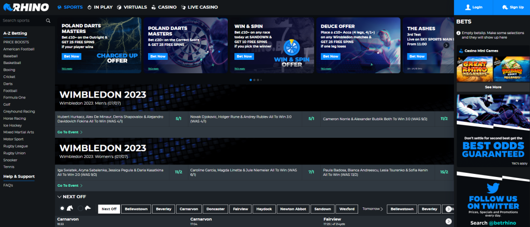Select the Doncaster racecourse tab
The width and height of the screenshot is (530, 227).
coord(216,209)
